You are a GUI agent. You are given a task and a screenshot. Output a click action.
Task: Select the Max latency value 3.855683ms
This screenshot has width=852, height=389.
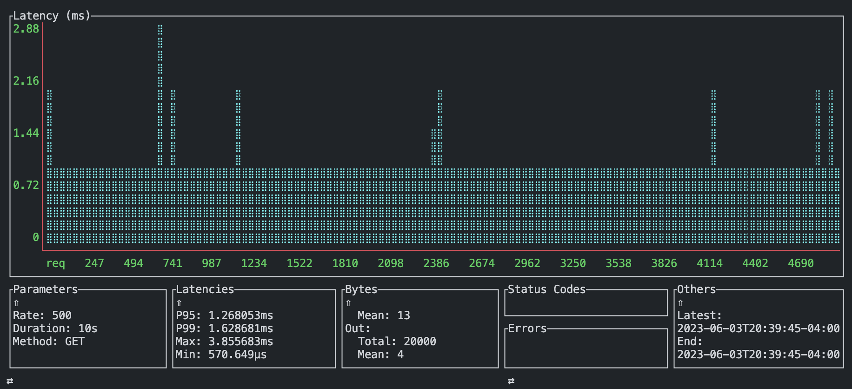(x=241, y=342)
